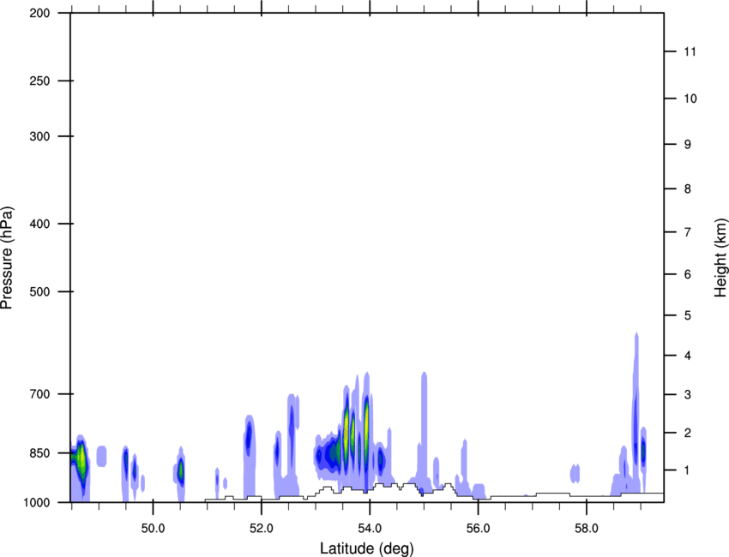Click the 4 km height label
729x557 pixels.
(x=688, y=356)
